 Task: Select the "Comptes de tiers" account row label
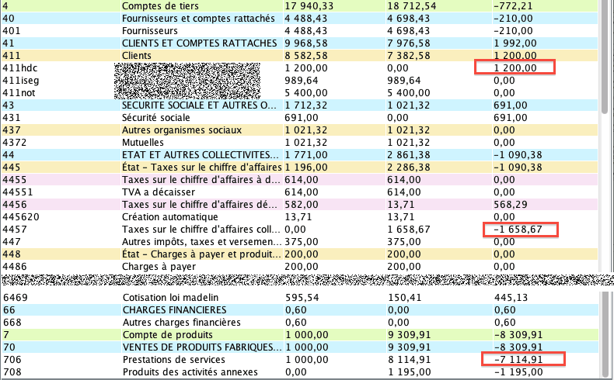[160, 6]
